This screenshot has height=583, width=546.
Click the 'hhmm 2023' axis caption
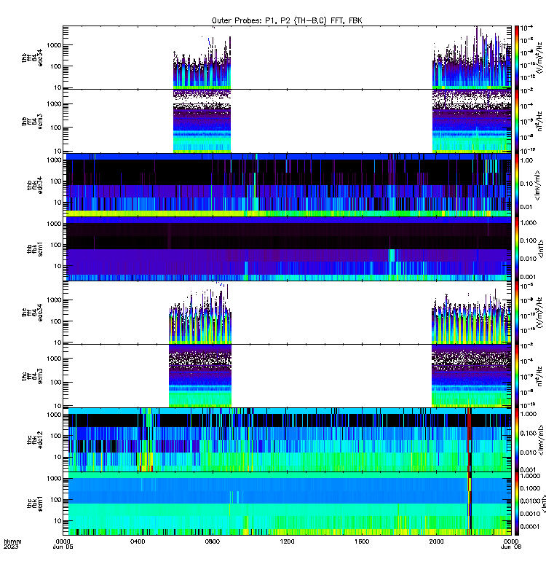click(12, 544)
